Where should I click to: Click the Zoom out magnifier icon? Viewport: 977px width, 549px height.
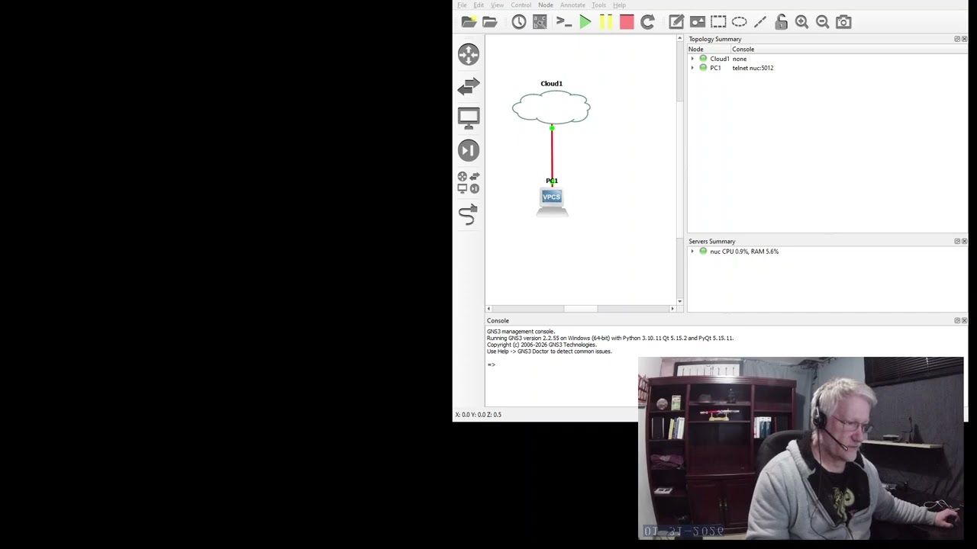click(x=822, y=22)
